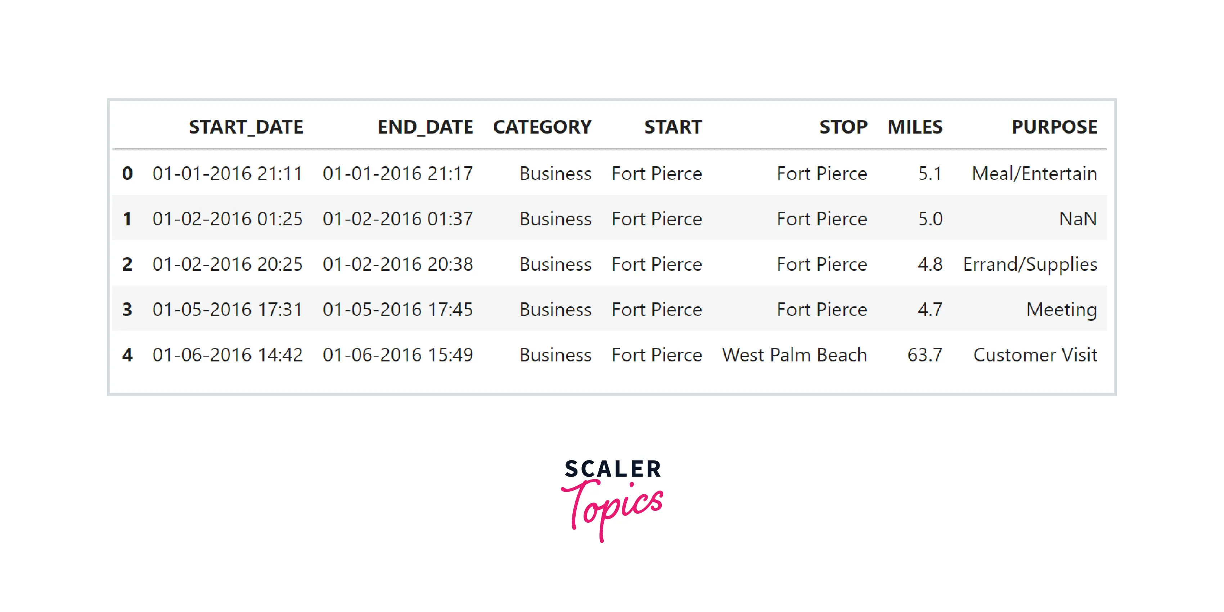Screen dimensions: 1224x612
Task: Select the MILES column header
Action: [915, 127]
